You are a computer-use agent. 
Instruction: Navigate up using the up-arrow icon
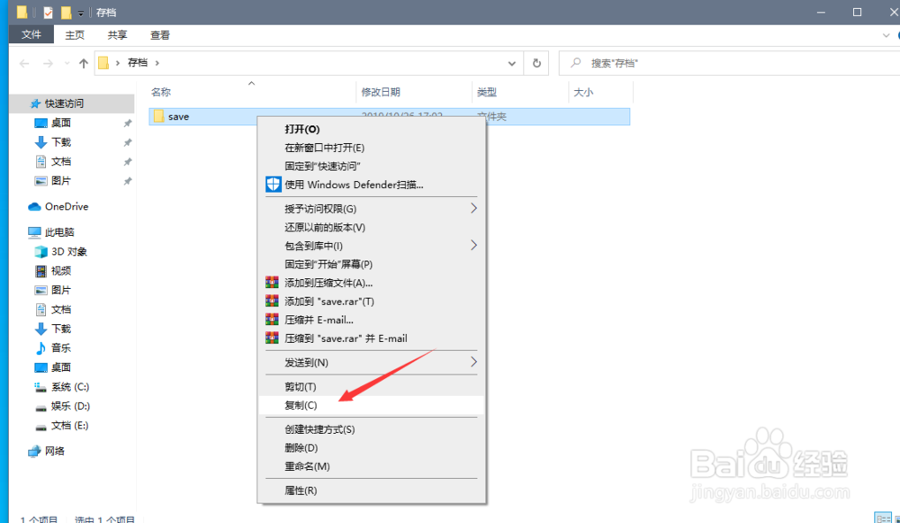pos(83,62)
